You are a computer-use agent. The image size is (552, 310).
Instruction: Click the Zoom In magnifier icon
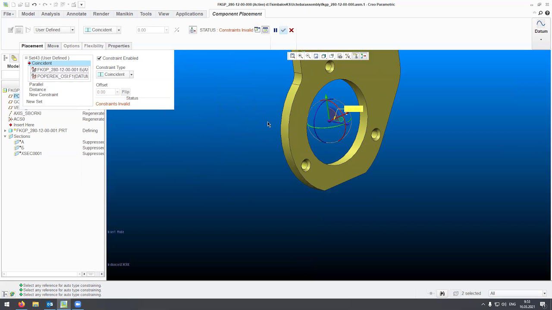click(300, 56)
